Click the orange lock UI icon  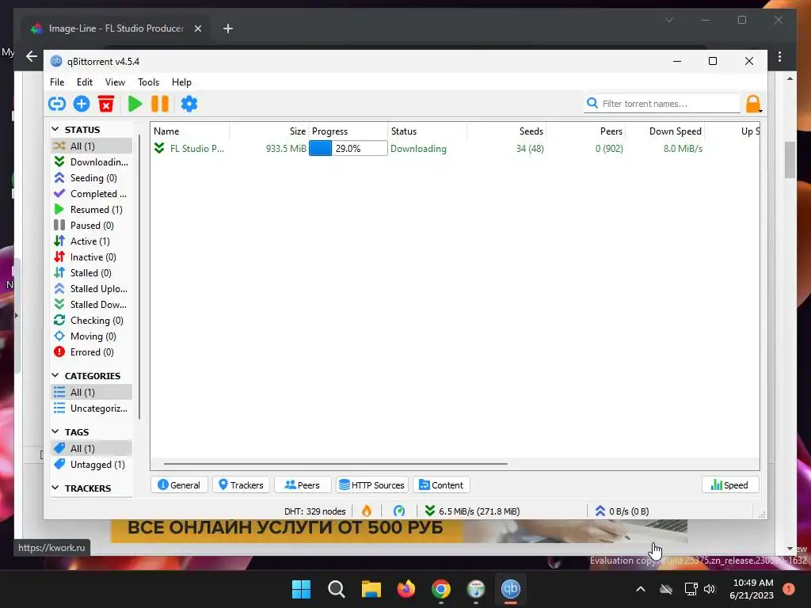point(753,104)
